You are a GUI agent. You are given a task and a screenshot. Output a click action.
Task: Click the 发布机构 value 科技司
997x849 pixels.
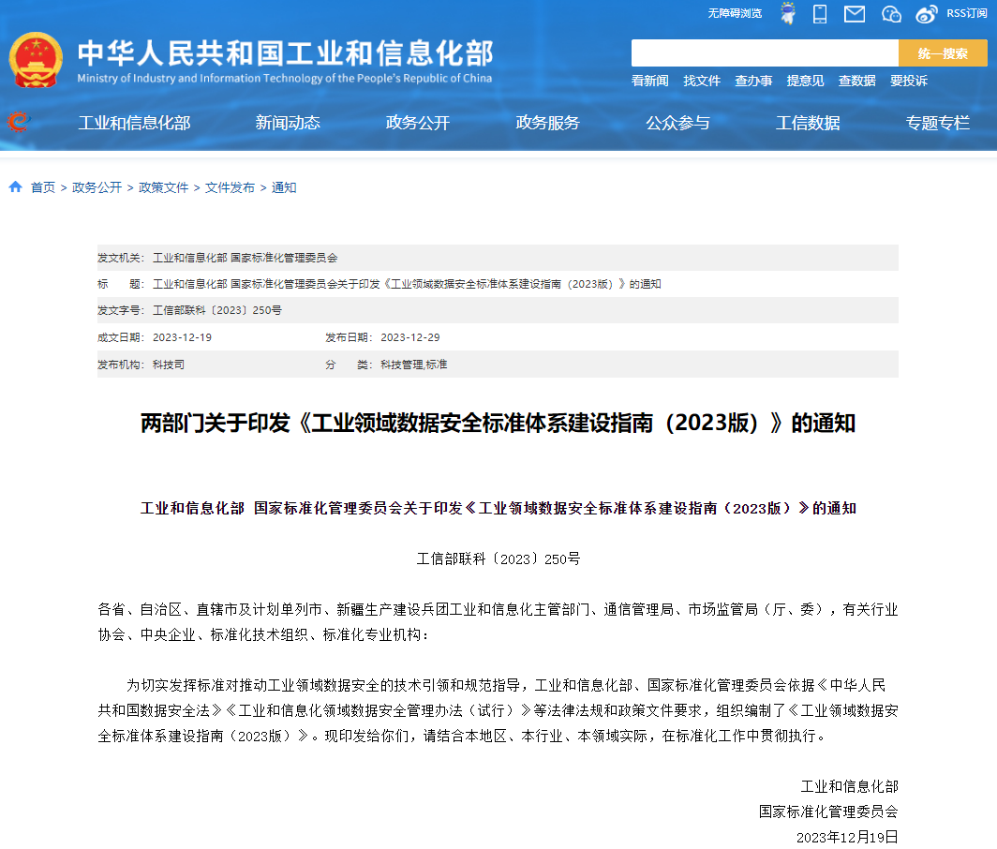coord(169,365)
